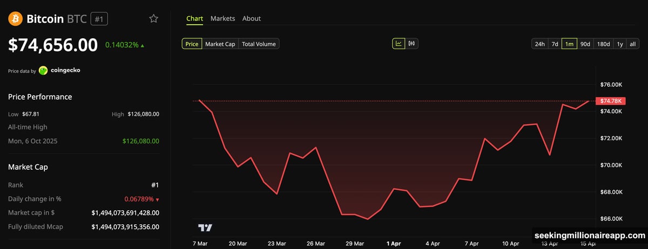Screen dimensions: 648x249
Task: Open the Chart tab
Action: tap(194, 18)
